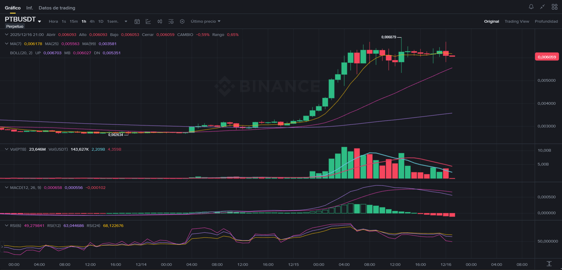Click the Vol(USDT) value 143,627K
This screenshot has height=270, width=562.
point(80,149)
